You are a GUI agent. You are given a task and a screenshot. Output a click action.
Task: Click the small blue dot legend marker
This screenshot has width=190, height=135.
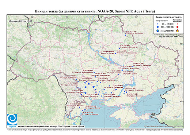(158, 24)
